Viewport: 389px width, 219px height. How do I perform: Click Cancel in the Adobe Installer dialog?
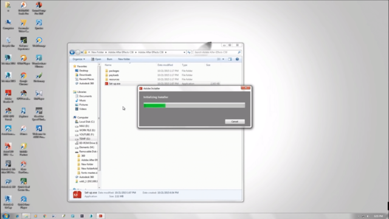pyautogui.click(x=235, y=122)
